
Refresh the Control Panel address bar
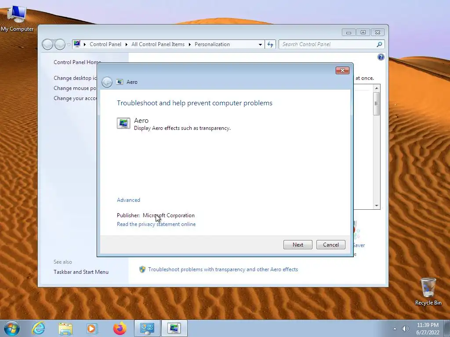click(270, 44)
